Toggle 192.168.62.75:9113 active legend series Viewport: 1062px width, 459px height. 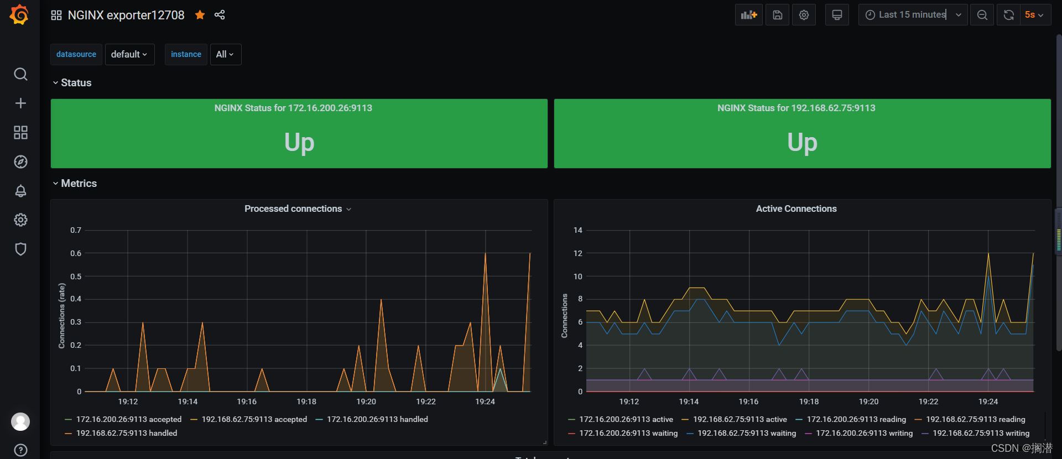(740, 419)
